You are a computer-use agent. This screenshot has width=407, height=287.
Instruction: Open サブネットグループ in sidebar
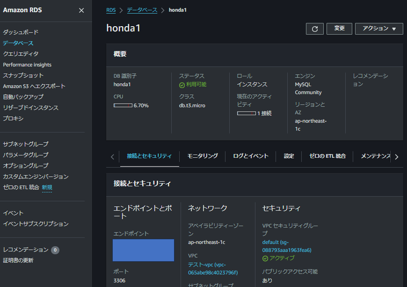pyautogui.click(x=26, y=144)
